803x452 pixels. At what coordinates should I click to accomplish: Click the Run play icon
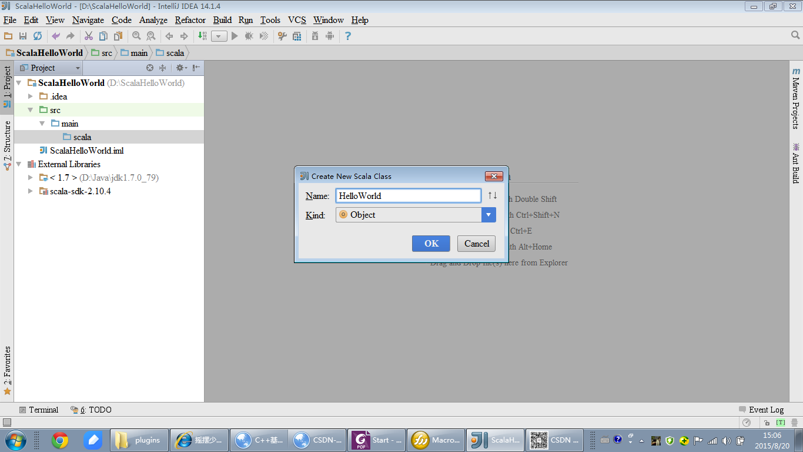pyautogui.click(x=235, y=36)
